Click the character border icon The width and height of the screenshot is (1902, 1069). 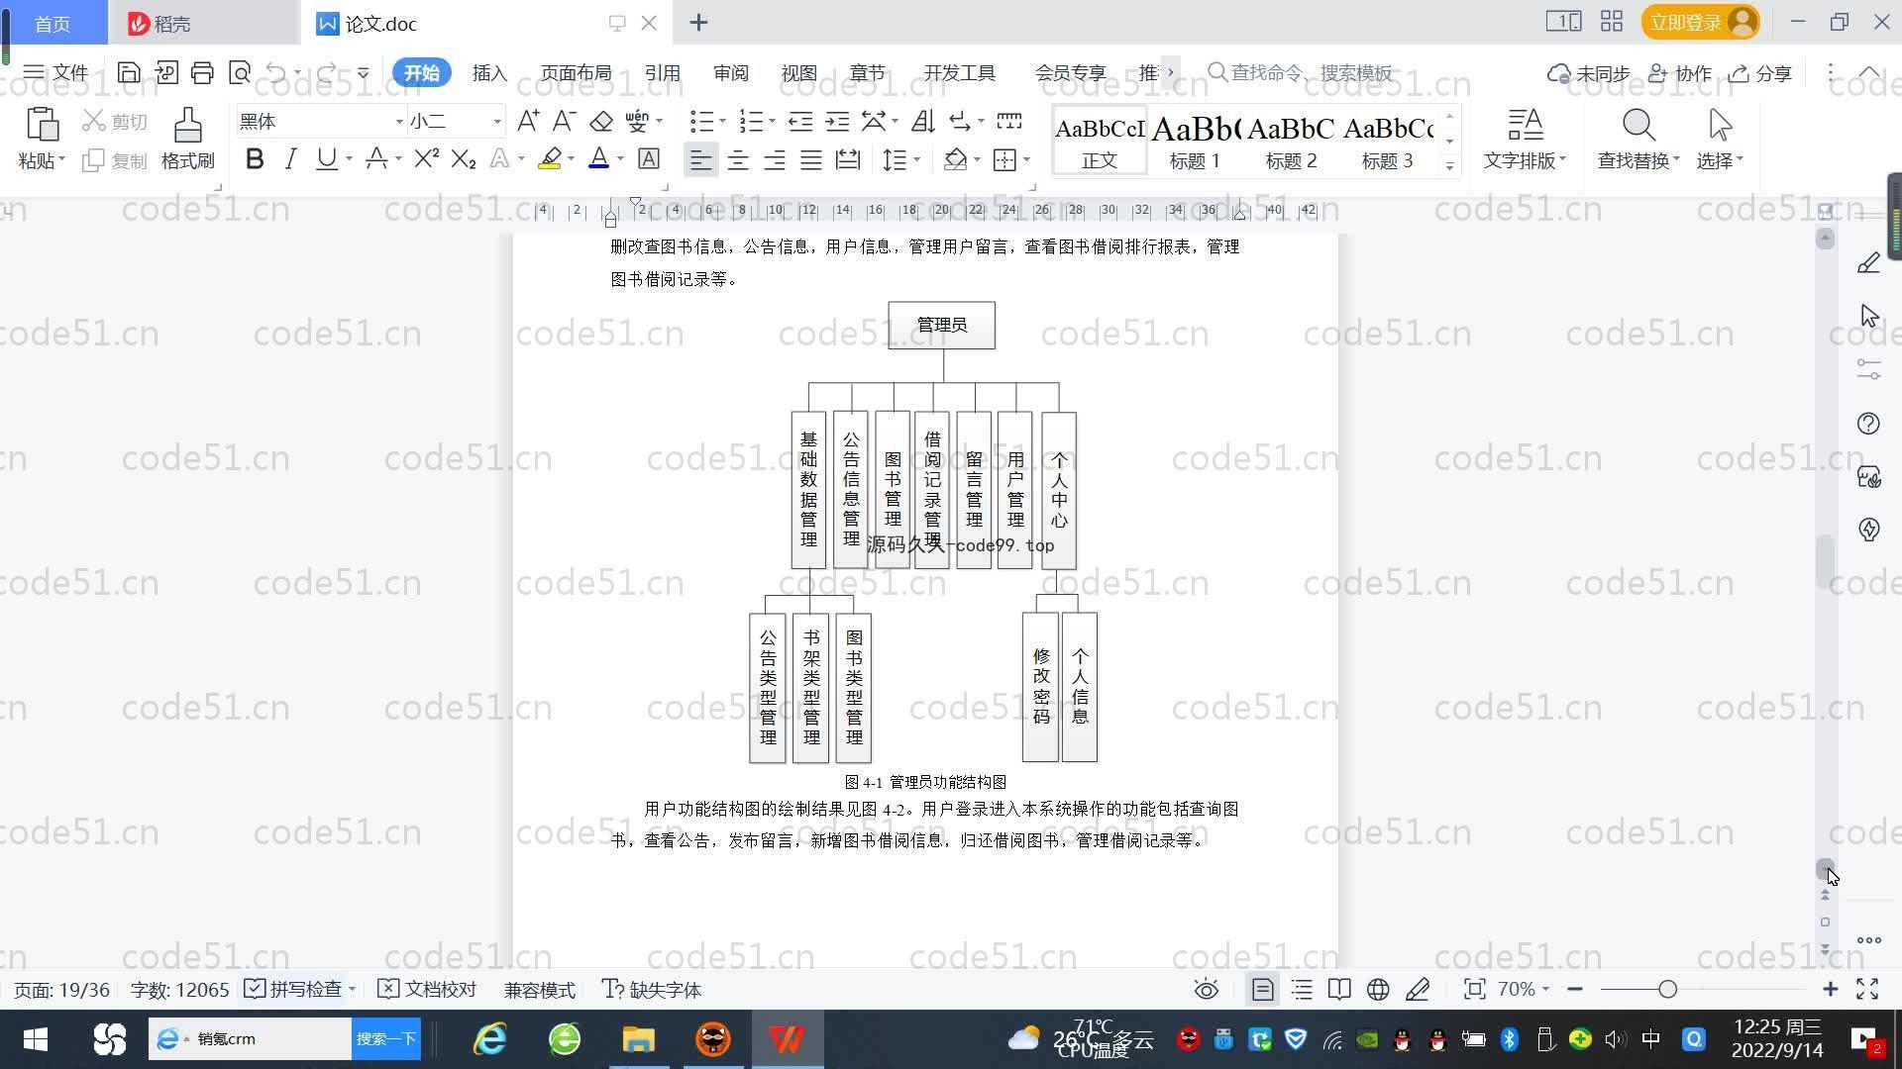click(x=648, y=158)
